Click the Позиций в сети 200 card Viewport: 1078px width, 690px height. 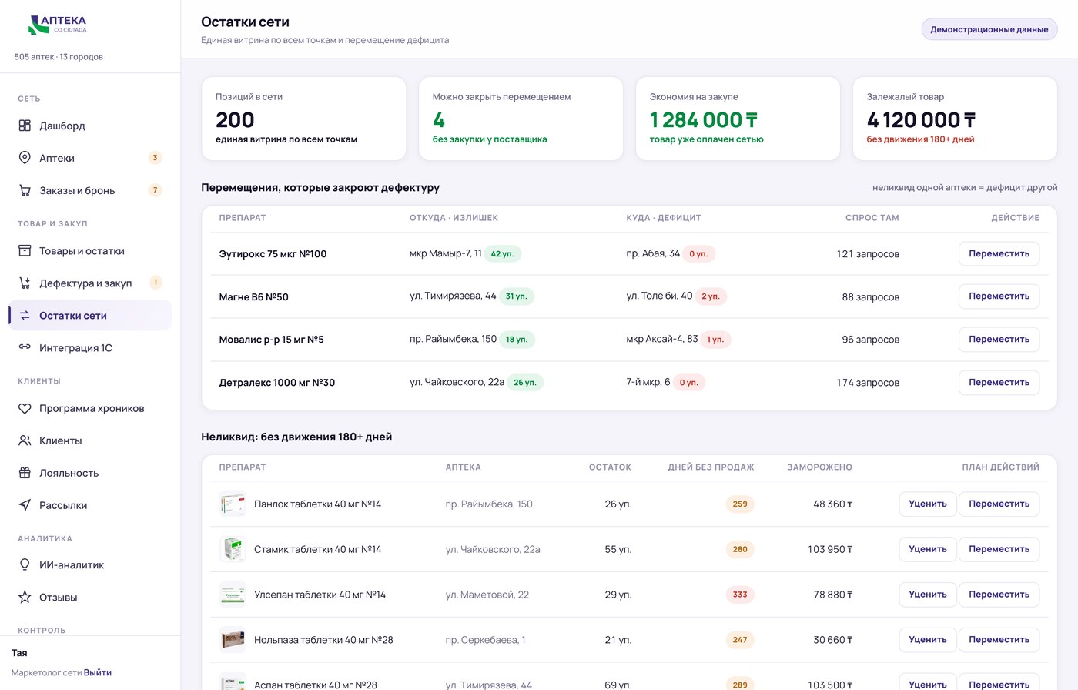pos(303,119)
